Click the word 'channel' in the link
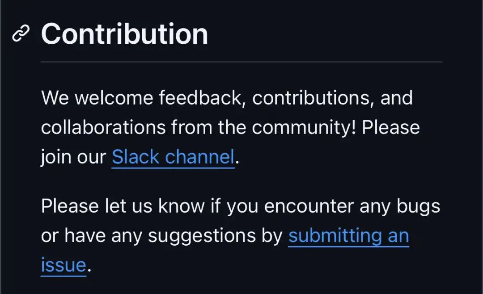This screenshot has height=294, width=483. [200, 157]
